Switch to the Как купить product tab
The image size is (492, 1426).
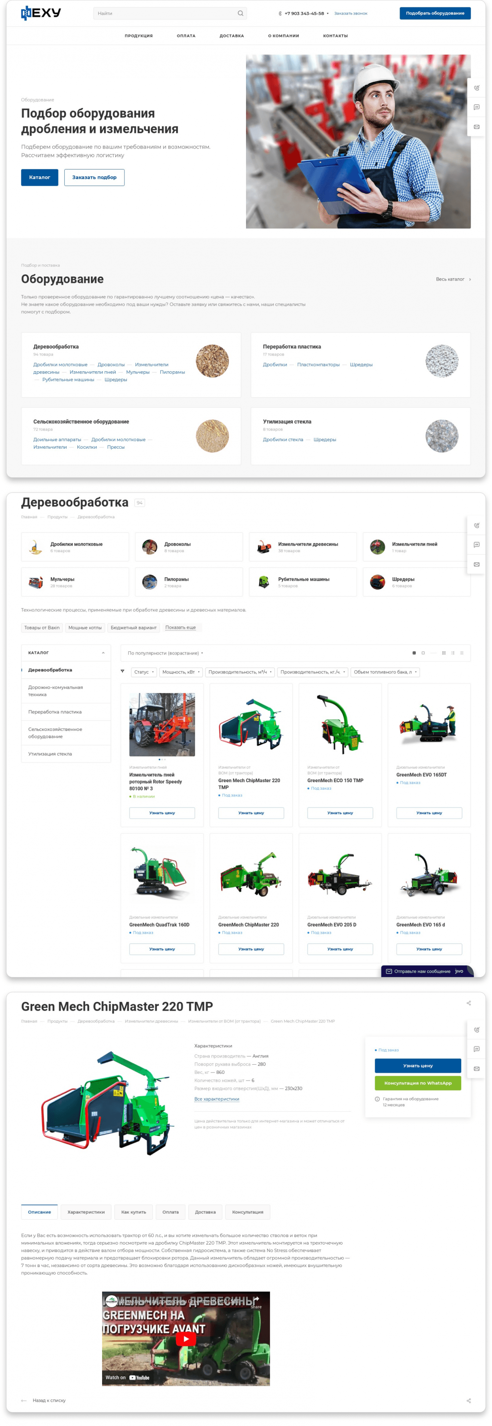(x=133, y=1212)
